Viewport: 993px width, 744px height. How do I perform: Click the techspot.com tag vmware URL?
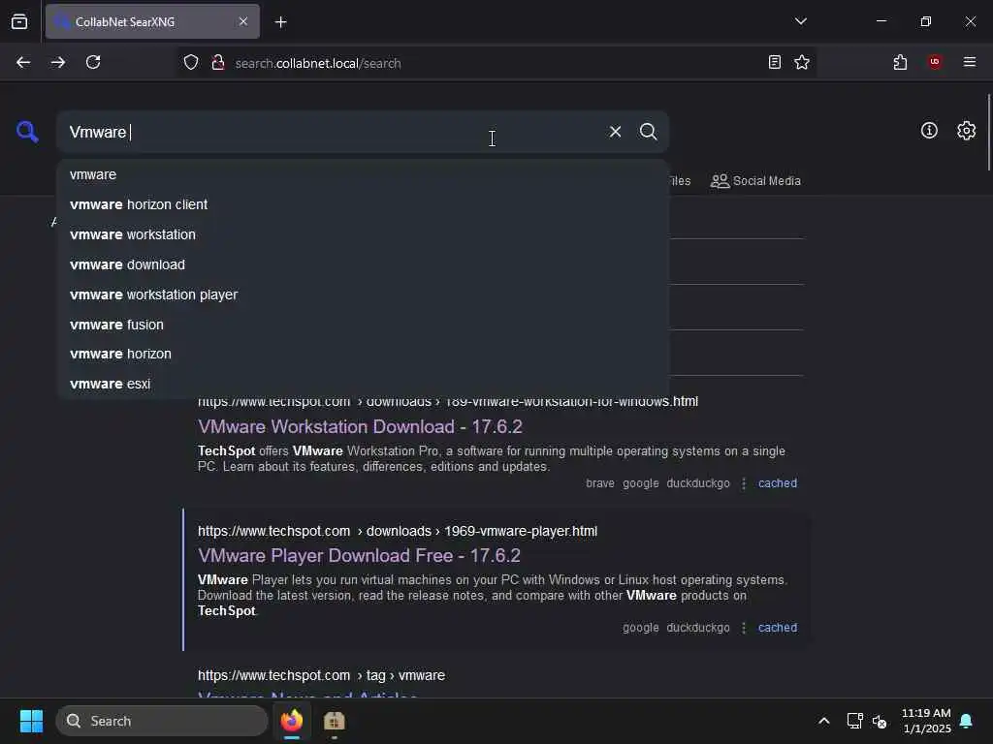(321, 675)
